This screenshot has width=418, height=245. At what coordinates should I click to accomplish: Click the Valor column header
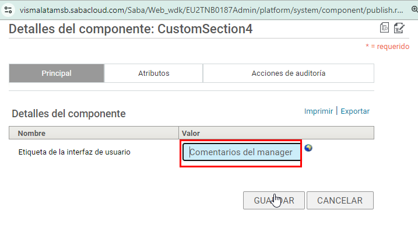(191, 134)
